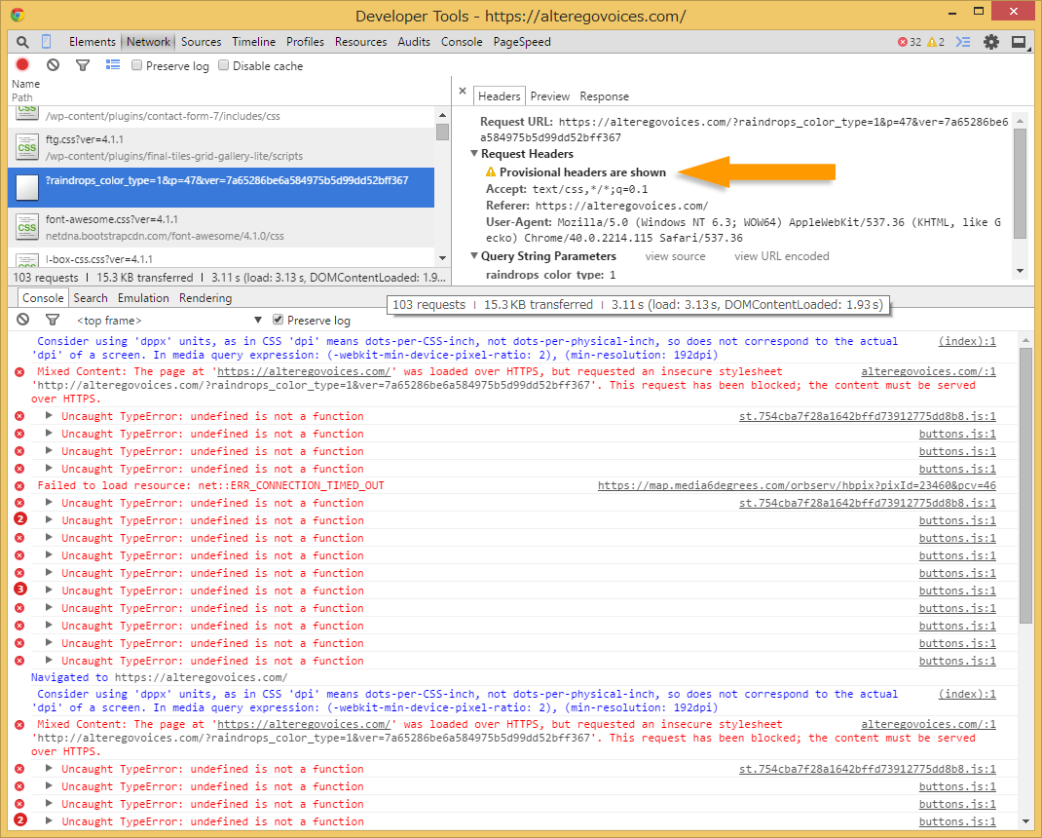
Task: Open the Profiles panel
Action: coord(305,42)
